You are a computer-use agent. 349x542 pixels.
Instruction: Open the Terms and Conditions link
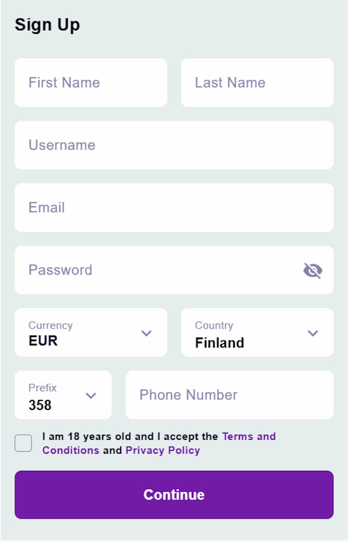pos(248,437)
